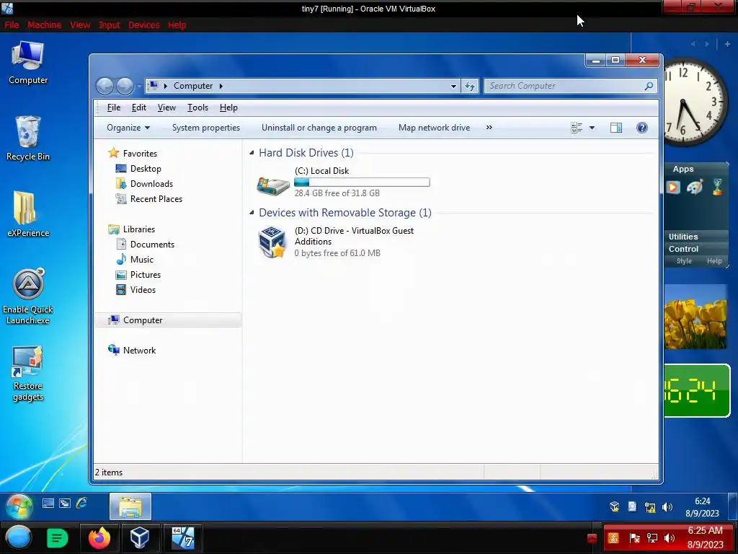Screen dimensions: 738x554
Task: Open the view options dropdown arrow
Action: 592,128
